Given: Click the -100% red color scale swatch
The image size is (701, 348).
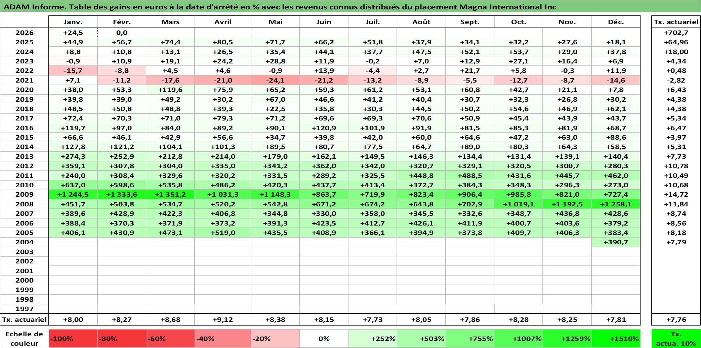Looking at the screenshot, I should (x=73, y=339).
